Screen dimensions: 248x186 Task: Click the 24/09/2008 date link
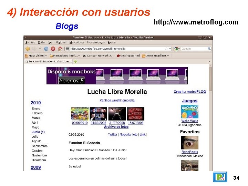point(99,123)
